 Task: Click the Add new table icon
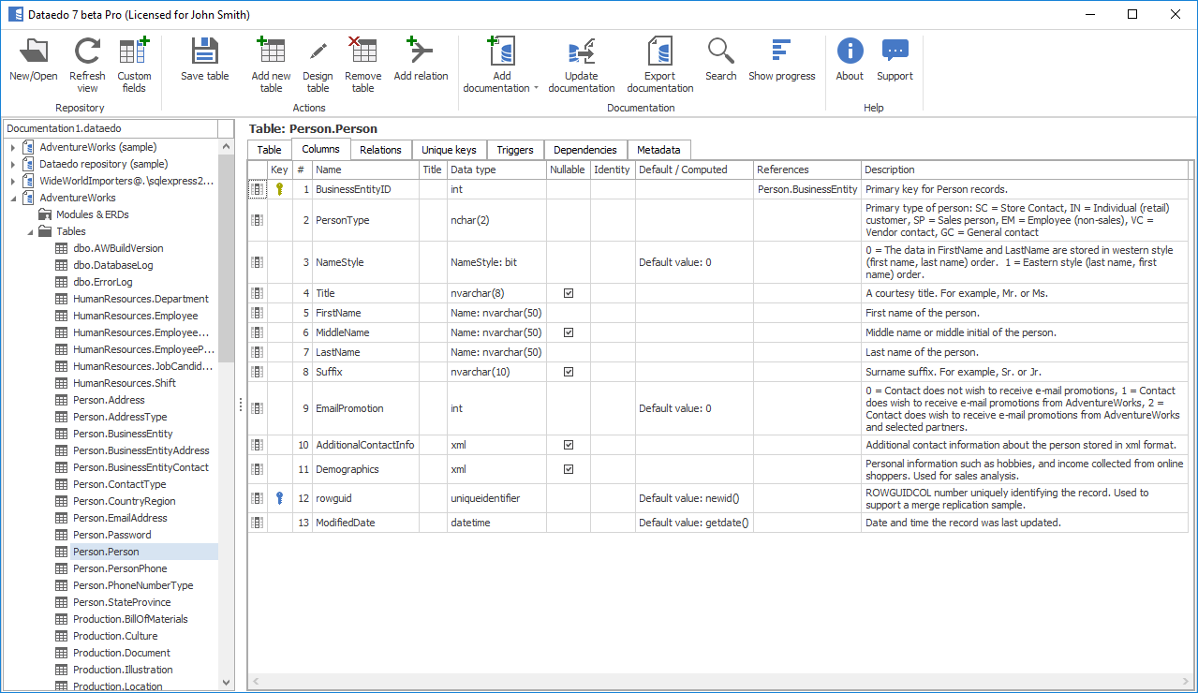tap(271, 52)
